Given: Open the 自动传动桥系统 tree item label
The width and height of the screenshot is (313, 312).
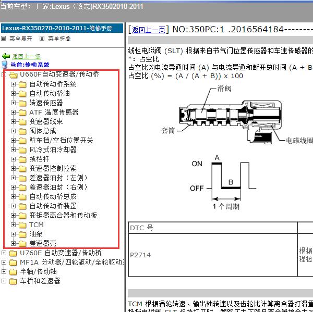Looking at the screenshot, I should pos(53,84).
